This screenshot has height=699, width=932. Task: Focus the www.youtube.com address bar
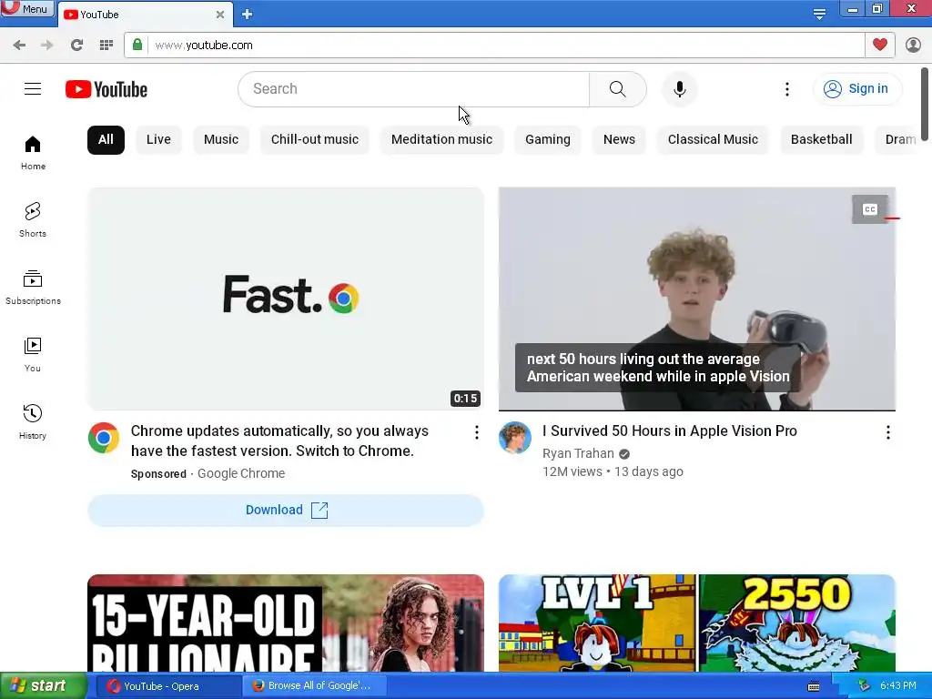505,46
